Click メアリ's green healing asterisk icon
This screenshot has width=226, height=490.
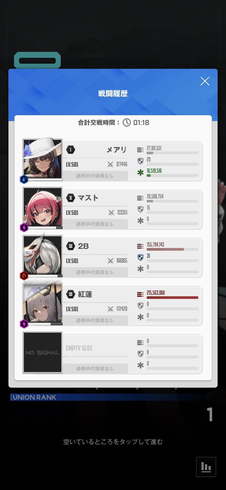tap(141, 173)
